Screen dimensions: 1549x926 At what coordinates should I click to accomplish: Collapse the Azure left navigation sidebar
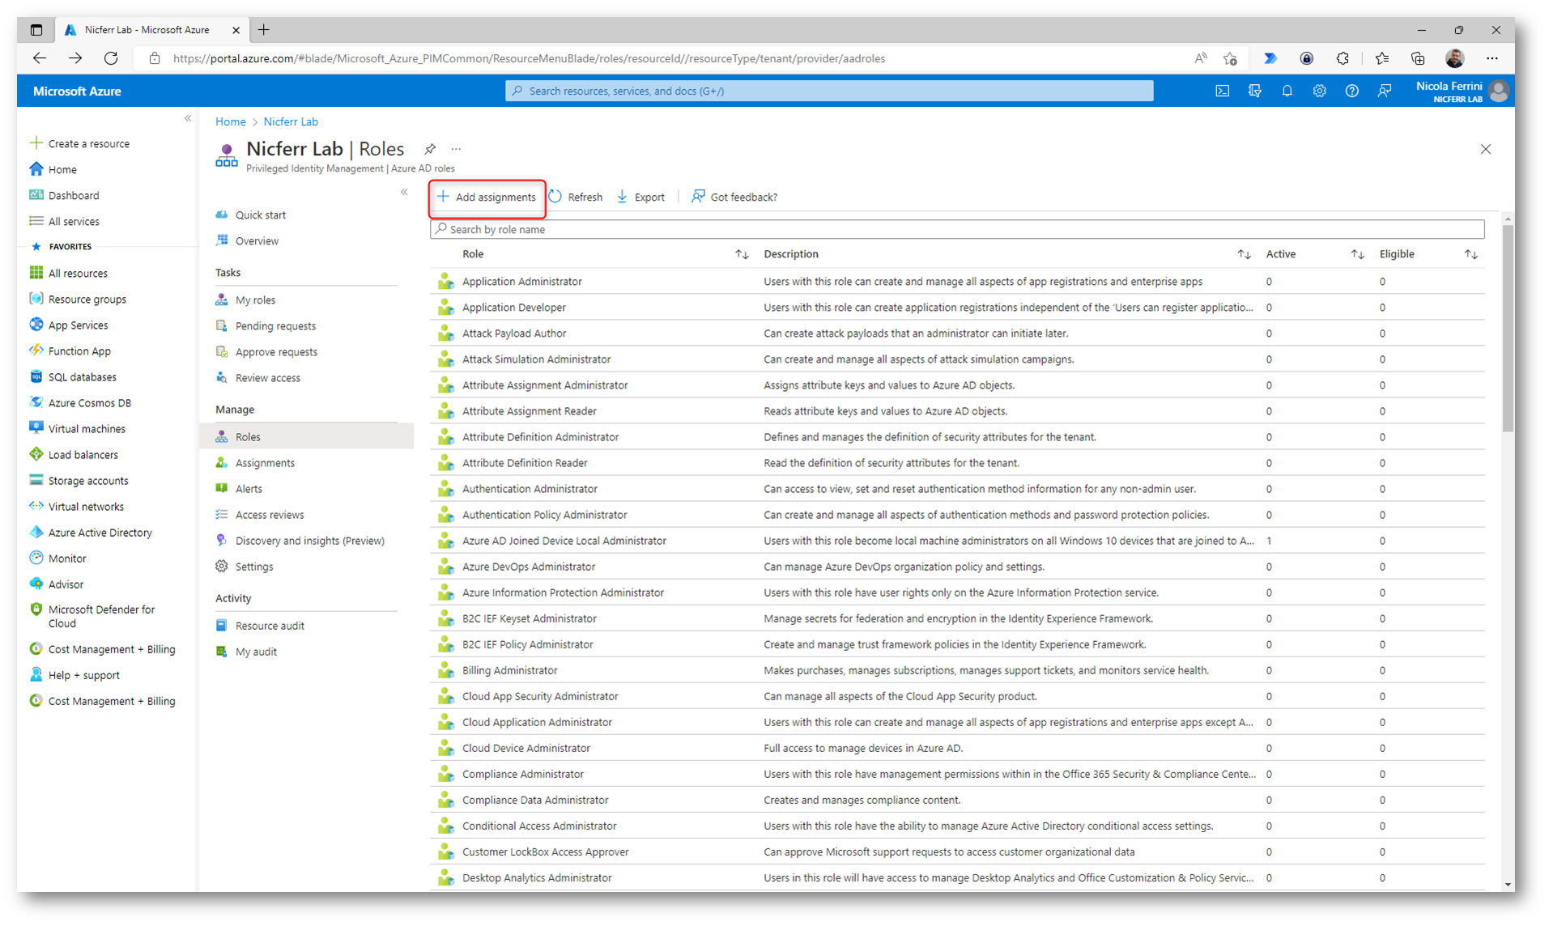tap(188, 119)
